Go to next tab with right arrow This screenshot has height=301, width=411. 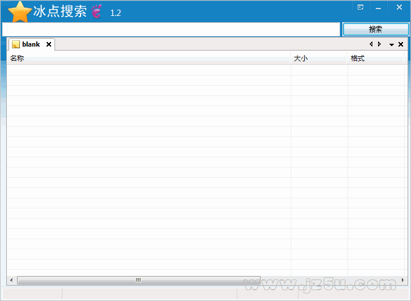tap(379, 44)
